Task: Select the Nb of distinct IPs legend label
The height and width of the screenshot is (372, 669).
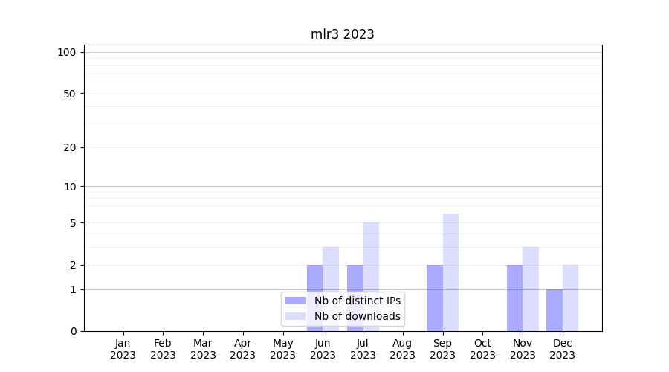Action: click(357, 301)
